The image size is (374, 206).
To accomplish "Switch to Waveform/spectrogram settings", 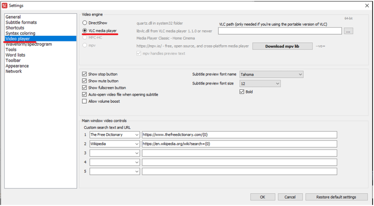I will tap(28, 44).
